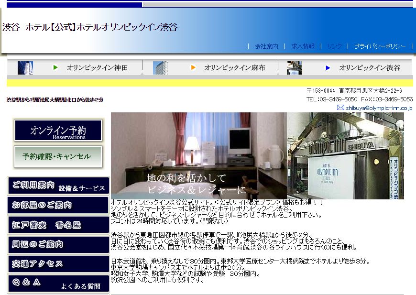Image resolution: width=416 pixels, height=295 pixels.
Task: Click the hotel room interior photo
Action: pos(199,156)
